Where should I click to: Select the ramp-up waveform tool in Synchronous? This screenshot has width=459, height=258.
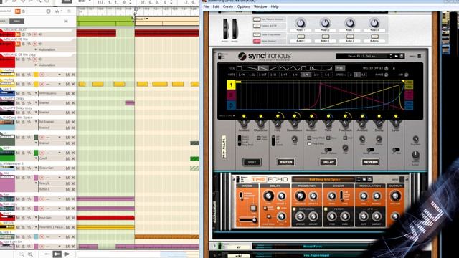click(273, 68)
